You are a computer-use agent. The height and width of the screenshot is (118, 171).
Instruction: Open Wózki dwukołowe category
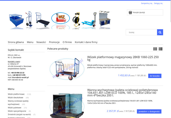(x=16, y=98)
